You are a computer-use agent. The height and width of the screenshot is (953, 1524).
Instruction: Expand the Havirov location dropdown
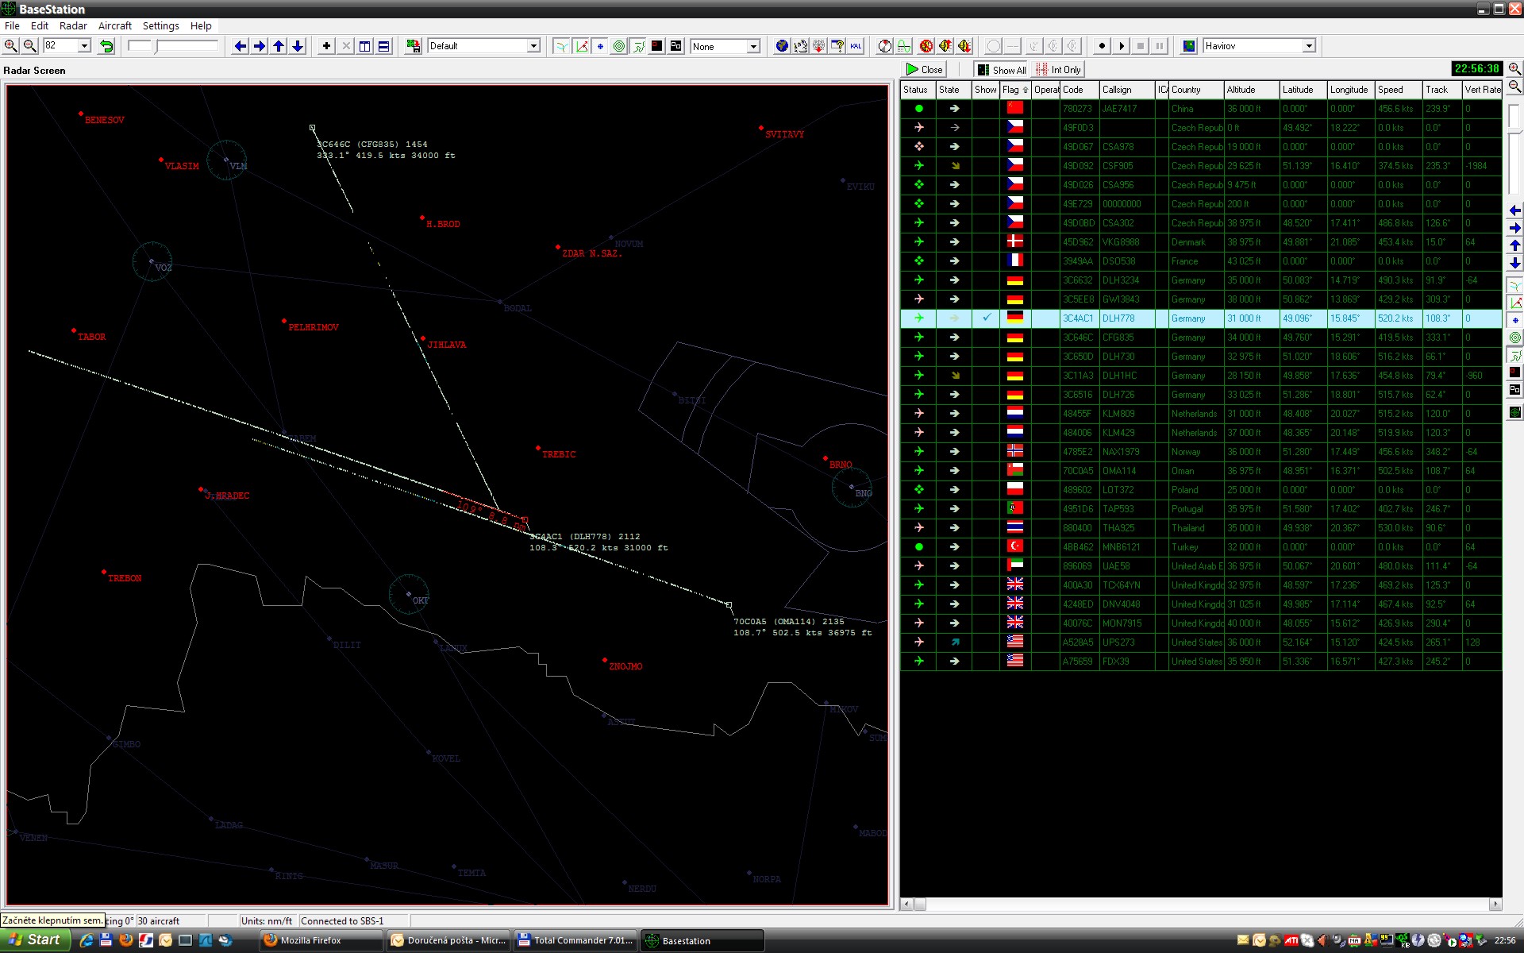[x=1308, y=46]
